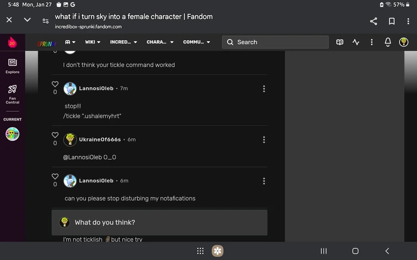Open the Explore sidebar icon
Viewport: 417px width, 260px height.
tap(13, 66)
